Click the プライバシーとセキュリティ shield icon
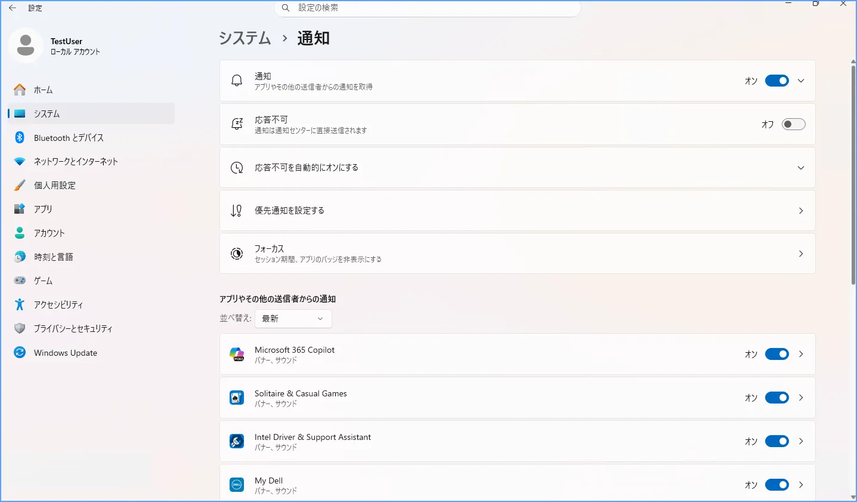857x502 pixels. point(20,328)
